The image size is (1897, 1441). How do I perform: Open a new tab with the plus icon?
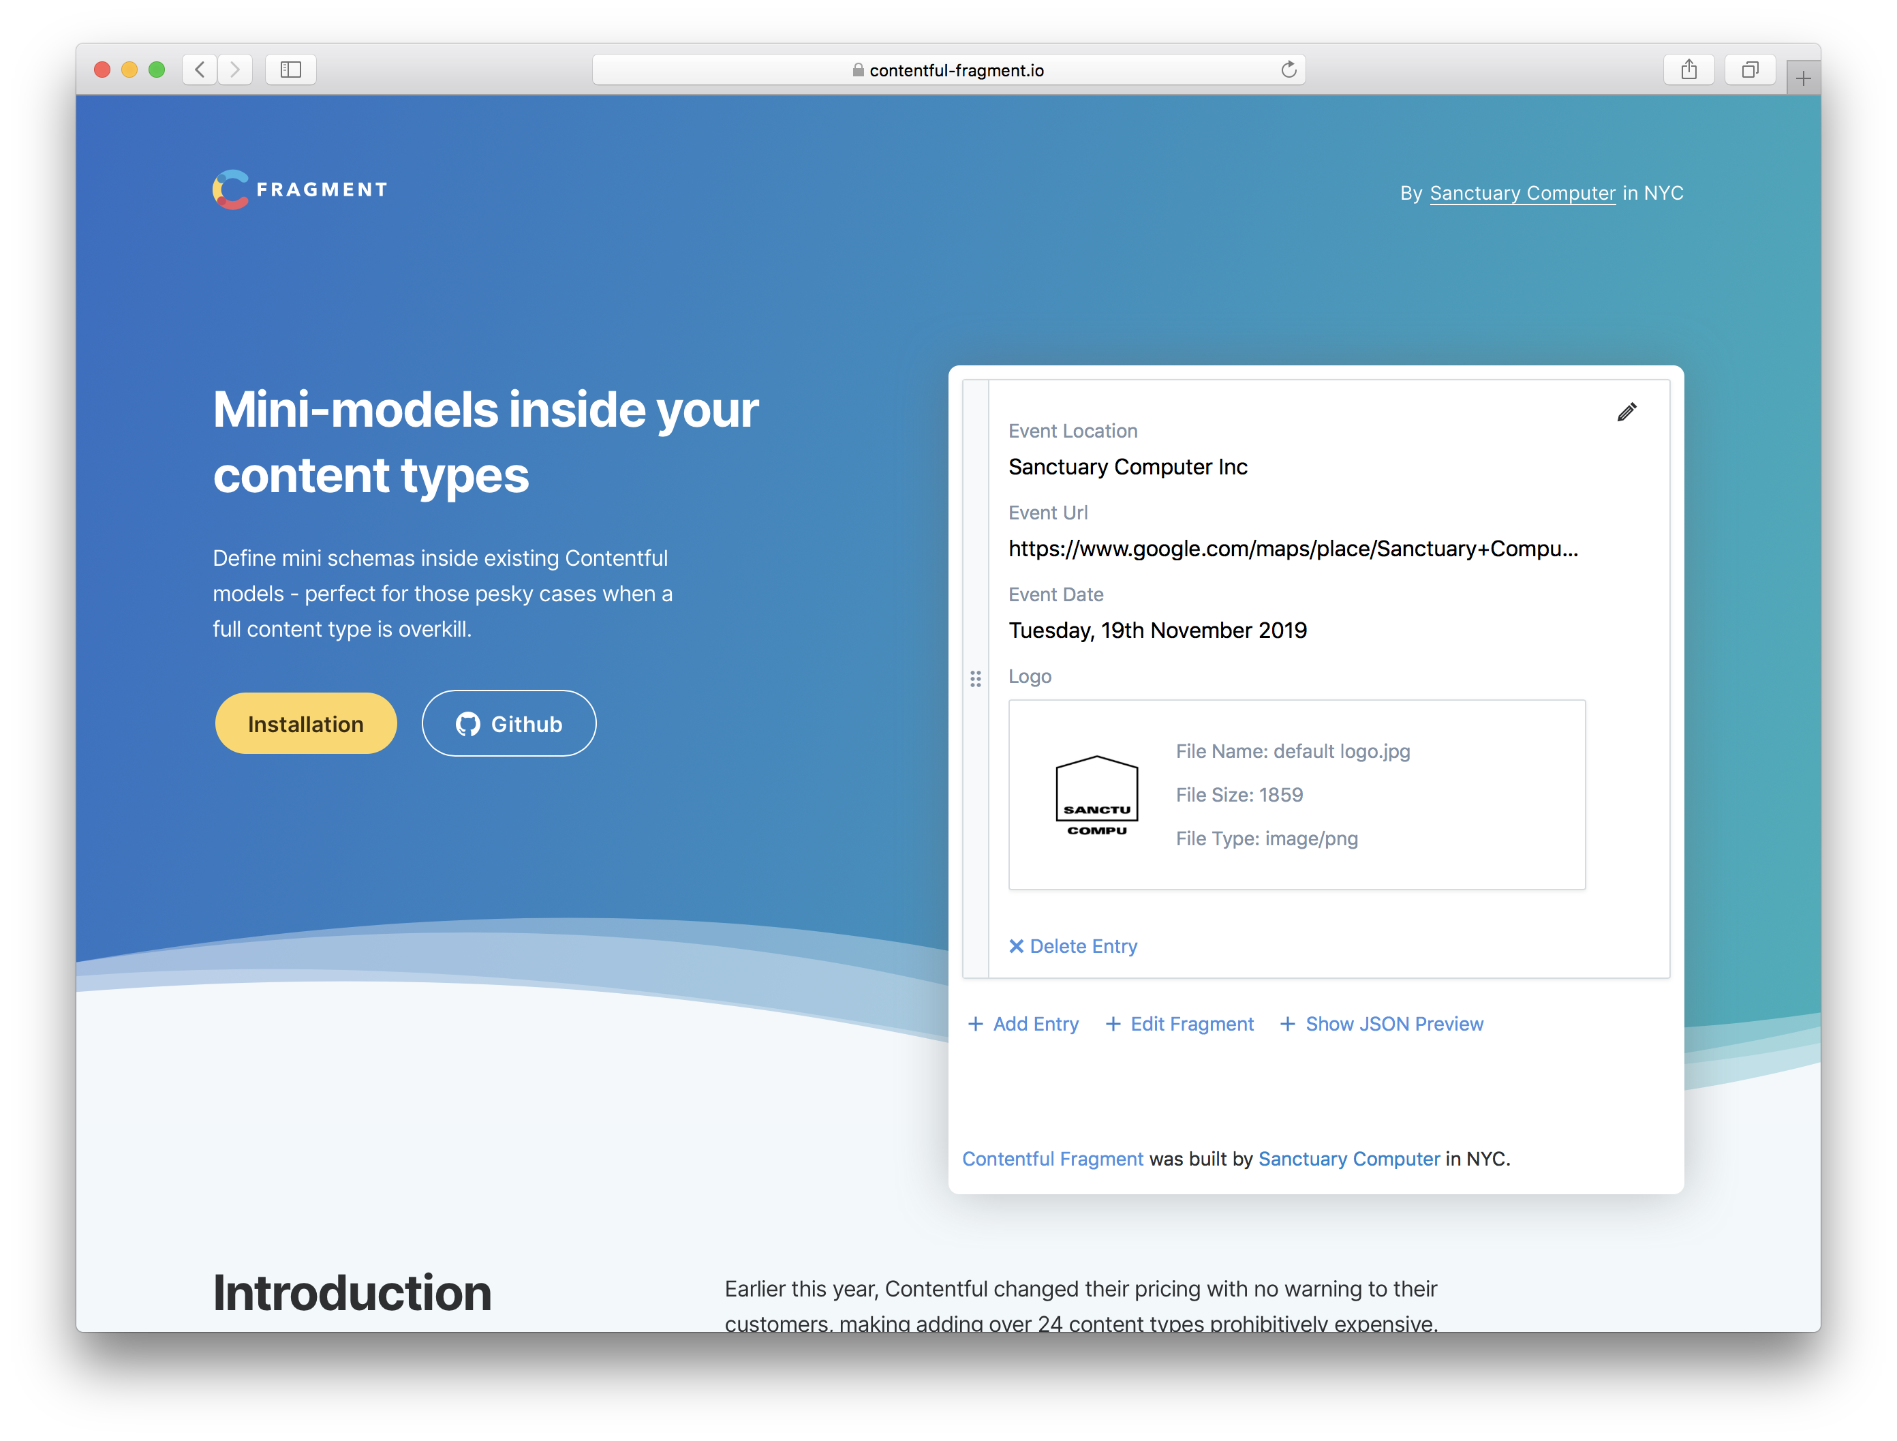point(1803,76)
